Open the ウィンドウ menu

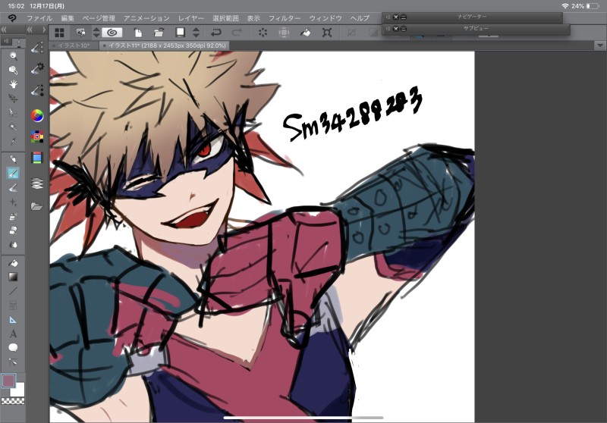click(x=326, y=18)
